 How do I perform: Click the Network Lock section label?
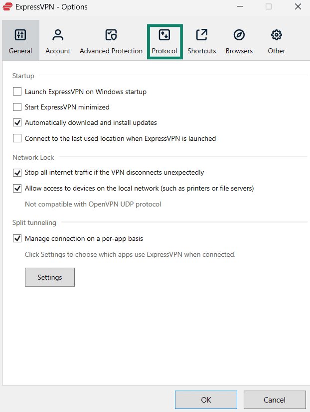(x=33, y=157)
